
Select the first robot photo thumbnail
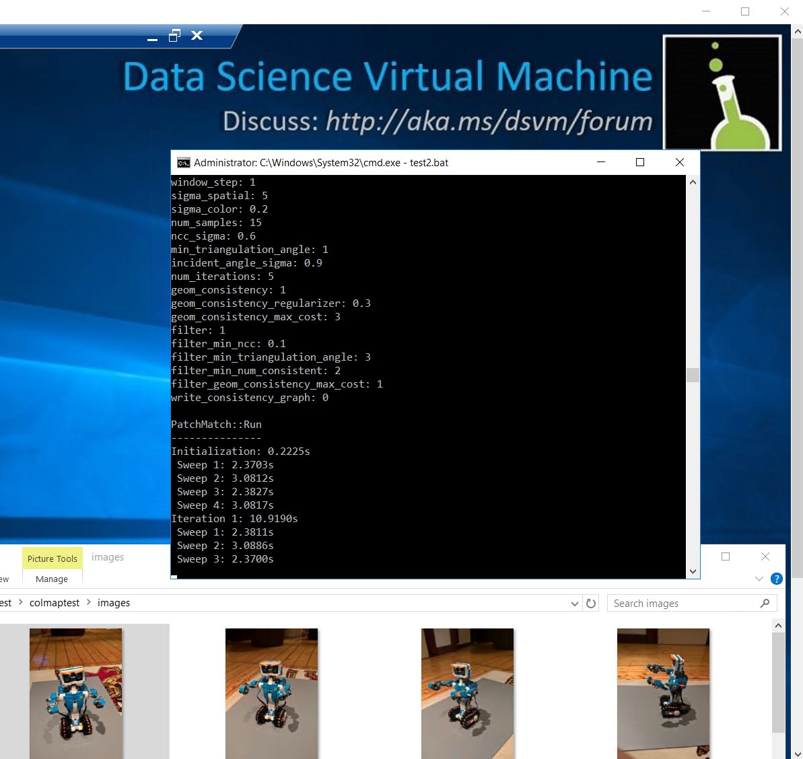[76, 693]
